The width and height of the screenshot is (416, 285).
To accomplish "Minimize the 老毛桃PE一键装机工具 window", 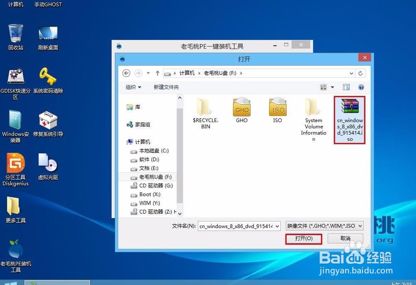I will tap(275, 45).
